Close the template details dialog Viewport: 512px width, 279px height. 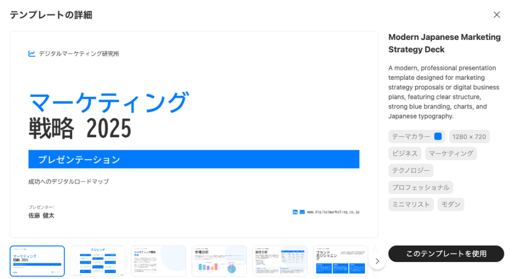(496, 15)
